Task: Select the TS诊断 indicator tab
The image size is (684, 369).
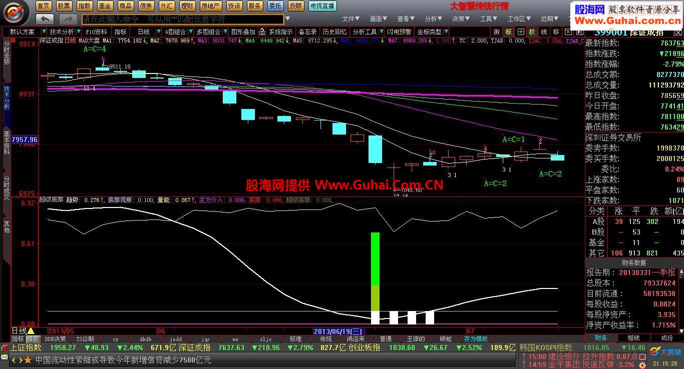Action: (x=85, y=338)
